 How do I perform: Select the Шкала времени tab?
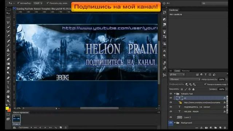tap(21, 112)
